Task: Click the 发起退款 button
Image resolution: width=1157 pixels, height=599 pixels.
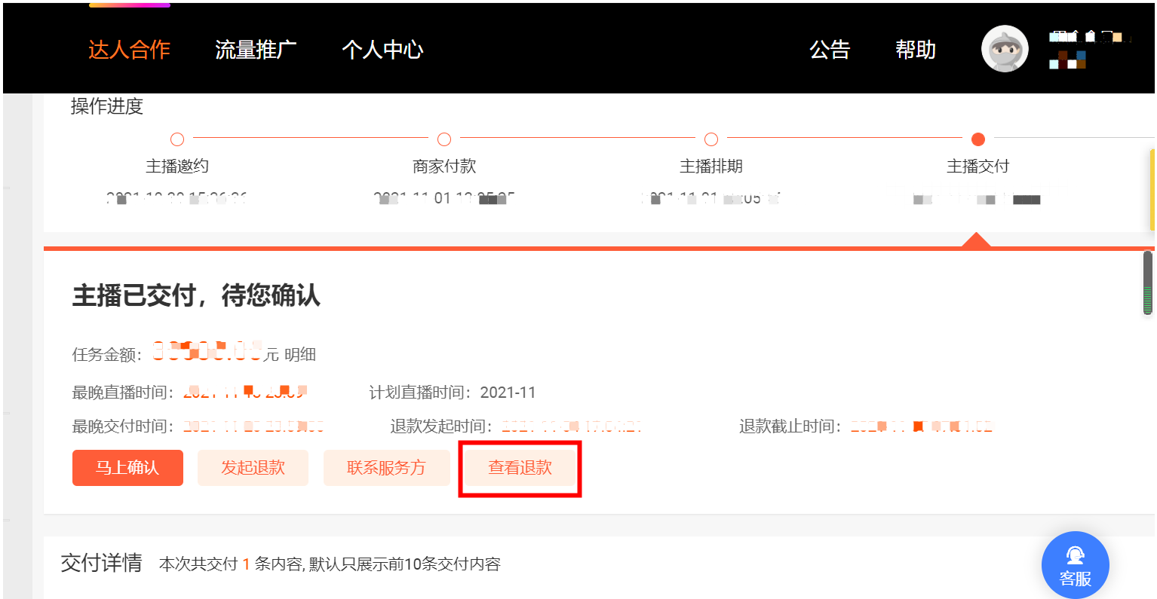Action: click(x=253, y=468)
